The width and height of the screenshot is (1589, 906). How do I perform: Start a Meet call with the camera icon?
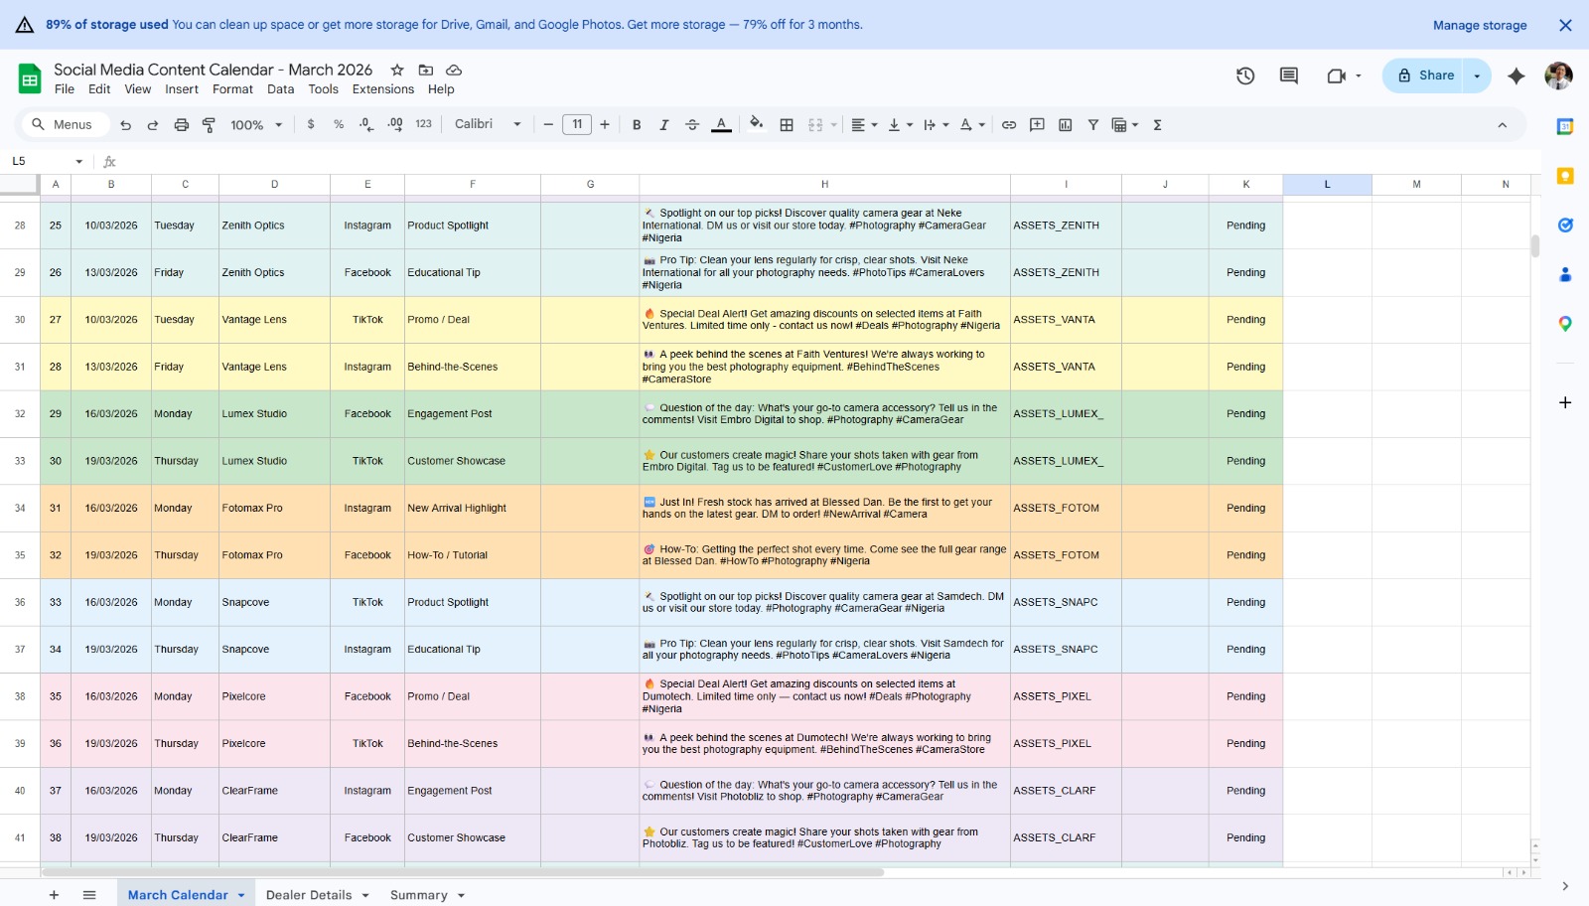1337,75
